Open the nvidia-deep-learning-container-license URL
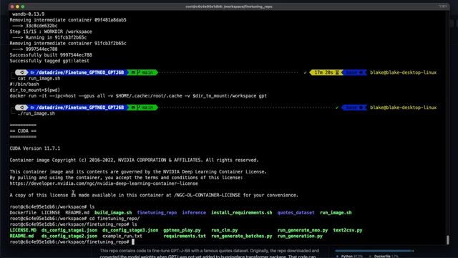Screen dimensions: 458x258 (x=104, y=183)
